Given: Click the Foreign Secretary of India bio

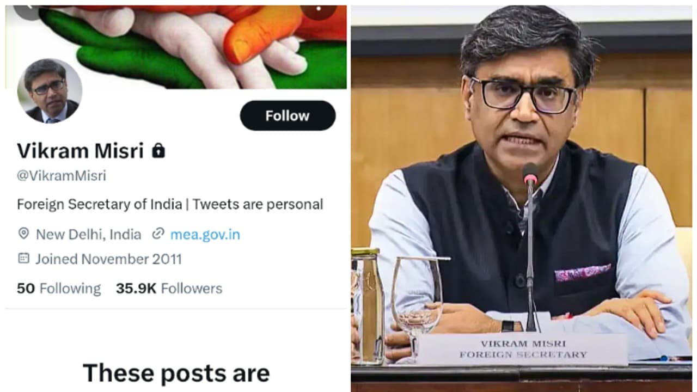Looking at the screenshot, I should point(170,205).
